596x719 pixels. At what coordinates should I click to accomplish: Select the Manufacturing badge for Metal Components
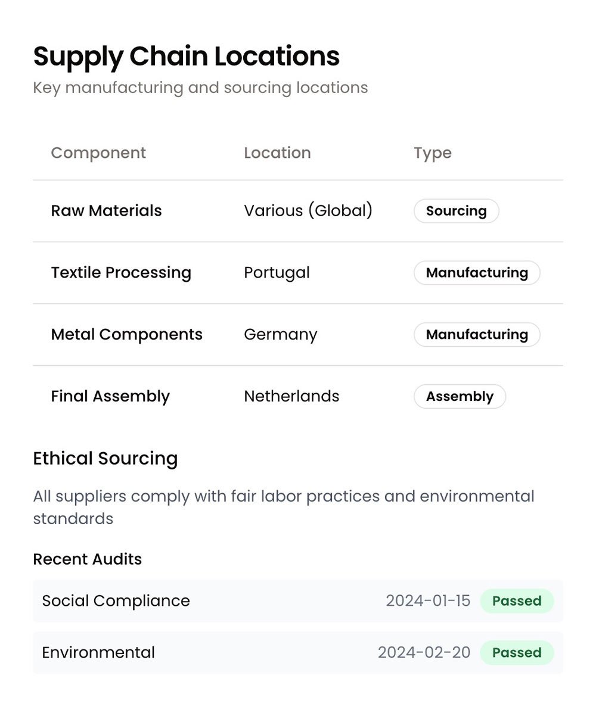pos(477,335)
